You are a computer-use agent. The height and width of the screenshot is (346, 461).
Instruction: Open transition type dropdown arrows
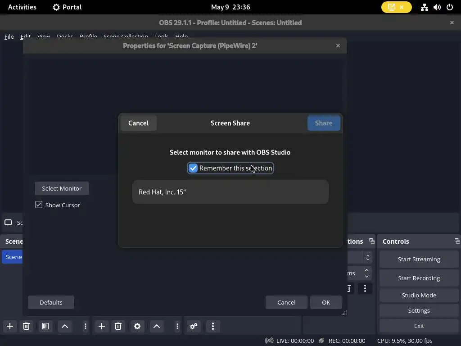pyautogui.click(x=367, y=257)
